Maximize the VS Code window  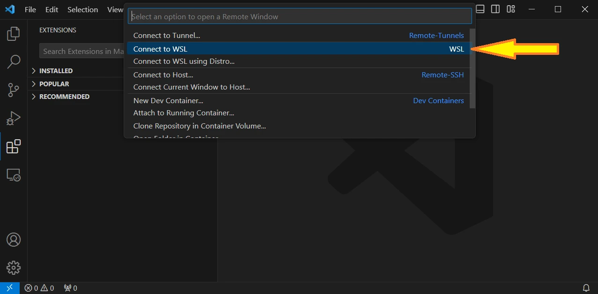558,9
